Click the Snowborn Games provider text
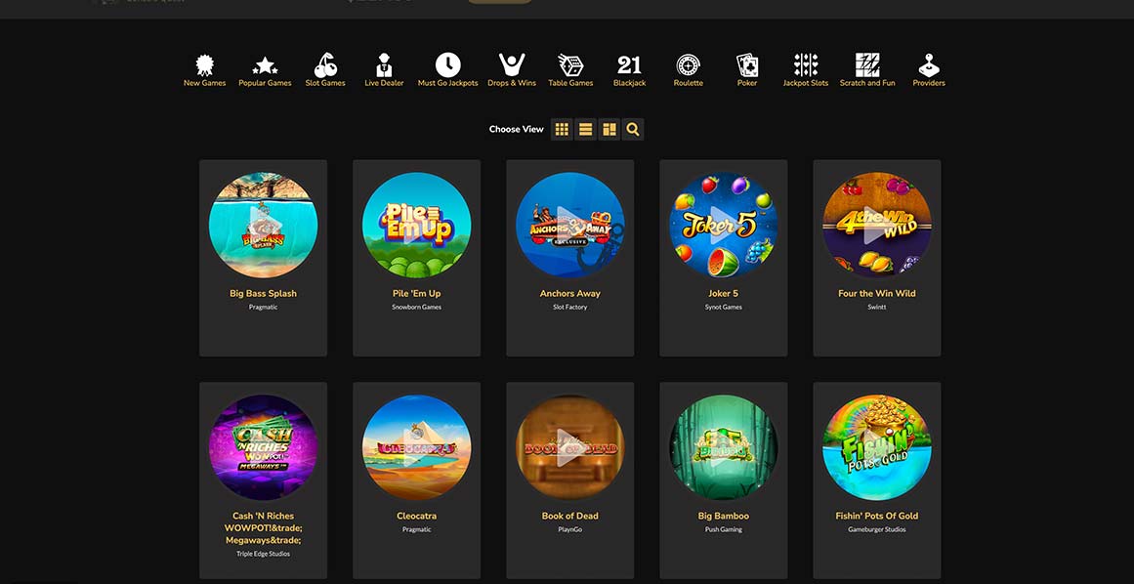This screenshot has height=584, width=1134. point(416,308)
